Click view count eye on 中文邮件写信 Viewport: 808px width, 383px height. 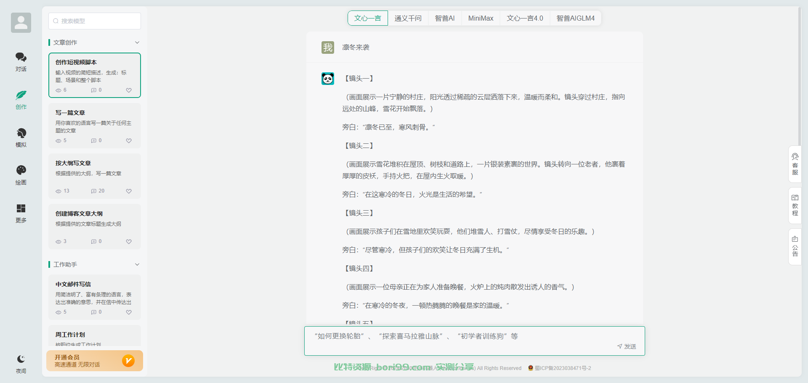[58, 312]
